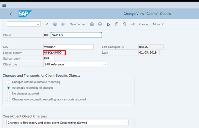This screenshot has width=199, height=128.
Task: Click the Client field label
Action: 7,35
